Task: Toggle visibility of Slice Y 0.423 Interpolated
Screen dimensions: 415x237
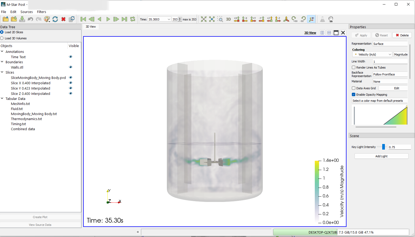Action: pyautogui.click(x=71, y=88)
